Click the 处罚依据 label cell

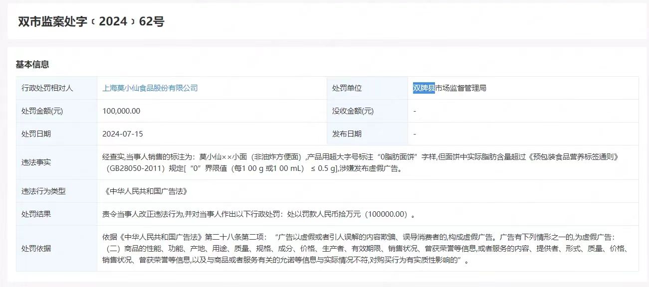click(36, 249)
